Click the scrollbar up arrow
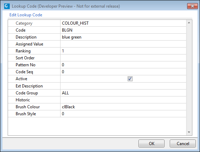Screen dimensions: 200x152 tap(189, 23)
